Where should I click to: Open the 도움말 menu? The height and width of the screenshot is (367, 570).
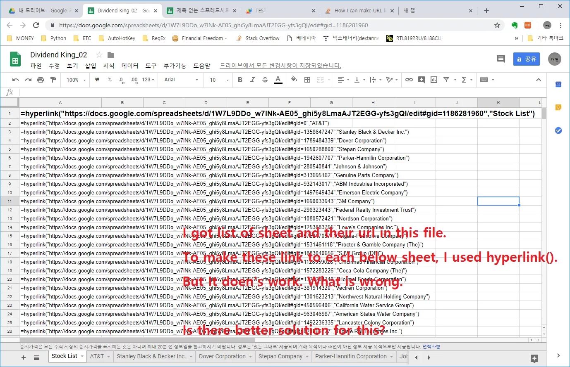tap(202, 66)
